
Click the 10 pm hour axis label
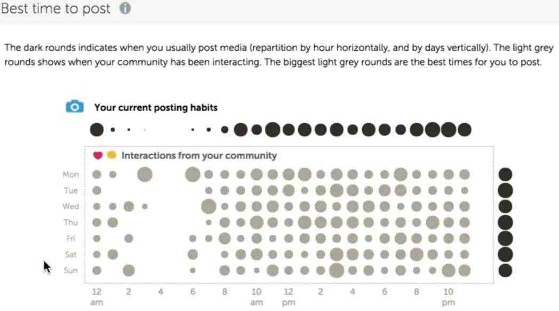tap(448, 297)
